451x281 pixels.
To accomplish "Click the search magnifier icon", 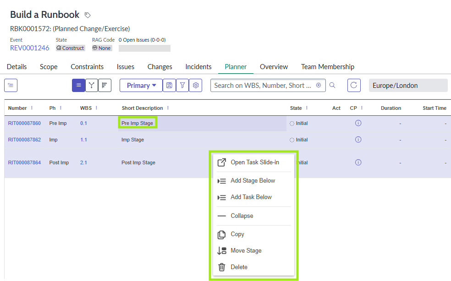I will point(333,85).
